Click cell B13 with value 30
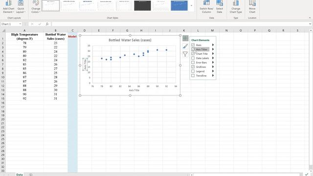This screenshot has height=176, width=313. (x=55, y=90)
